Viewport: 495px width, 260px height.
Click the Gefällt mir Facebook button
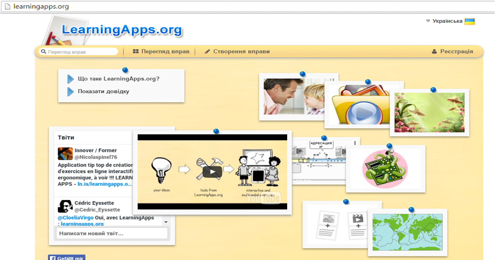click(x=67, y=258)
